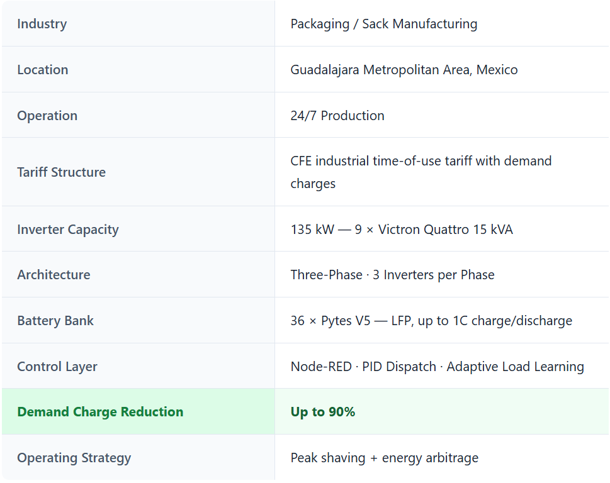Select the Inverter Capacity label
The image size is (610, 483).
click(67, 230)
